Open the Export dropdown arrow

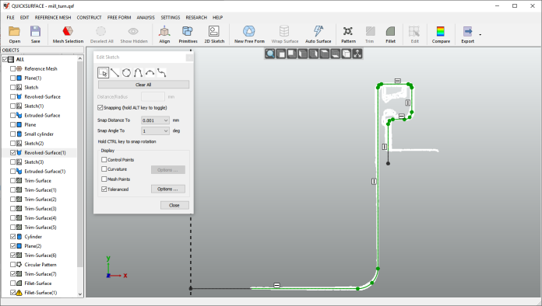[480, 34]
